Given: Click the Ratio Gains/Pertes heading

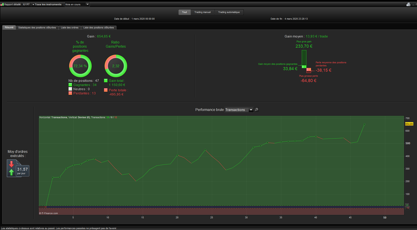Looking at the screenshot, I should pyautogui.click(x=116, y=44).
